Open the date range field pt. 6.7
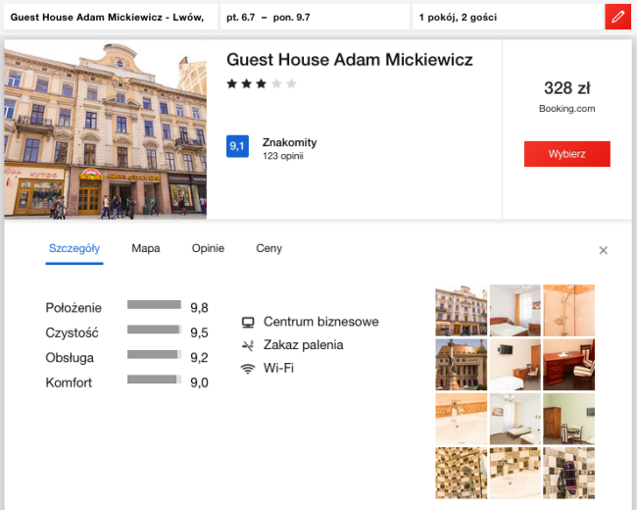 pyautogui.click(x=314, y=18)
